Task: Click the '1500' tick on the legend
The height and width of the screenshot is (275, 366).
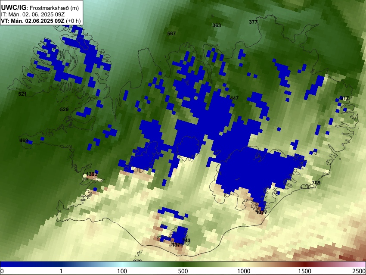Action: coord(305,271)
